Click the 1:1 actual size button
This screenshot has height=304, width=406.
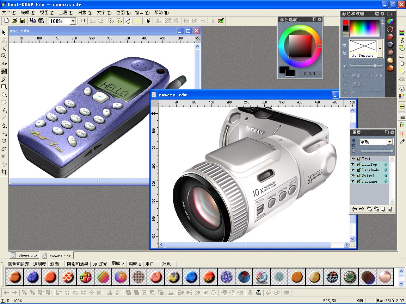click(82, 21)
